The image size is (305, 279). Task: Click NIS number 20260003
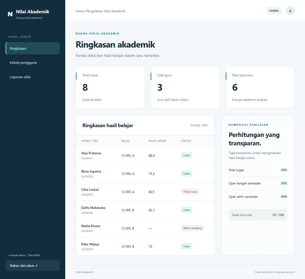click(87, 195)
